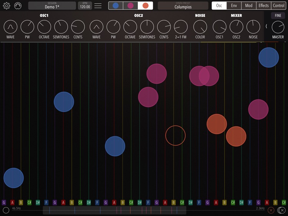Open the hamburger menu beside BPM

(x=98, y=6)
